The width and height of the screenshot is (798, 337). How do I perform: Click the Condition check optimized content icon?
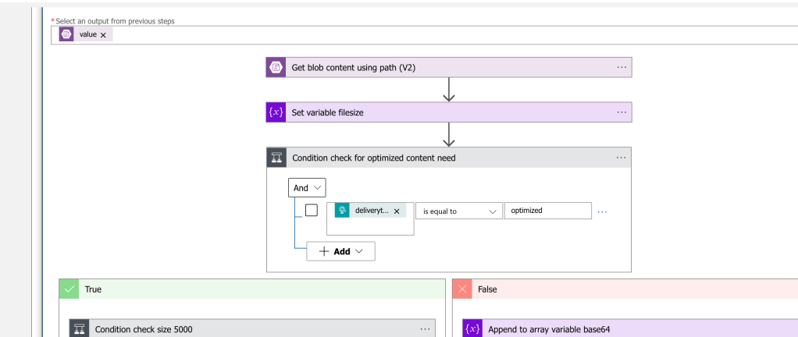276,158
